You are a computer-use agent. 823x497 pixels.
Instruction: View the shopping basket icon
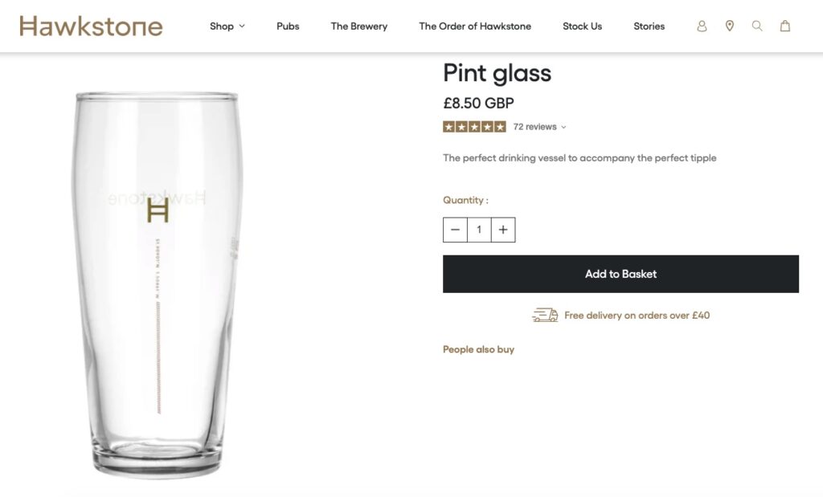click(x=784, y=26)
